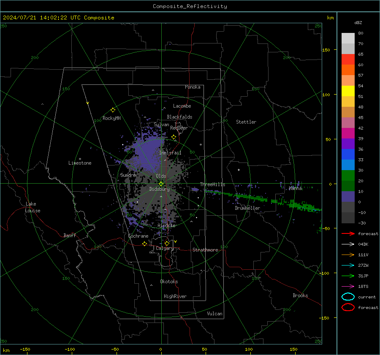Click the Hanna label
The height and width of the screenshot is (355, 380).
pos(295,188)
